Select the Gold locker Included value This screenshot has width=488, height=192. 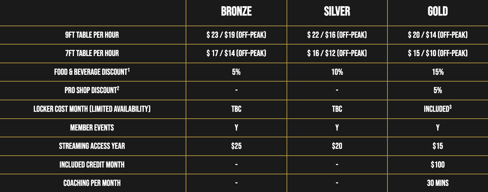point(438,109)
